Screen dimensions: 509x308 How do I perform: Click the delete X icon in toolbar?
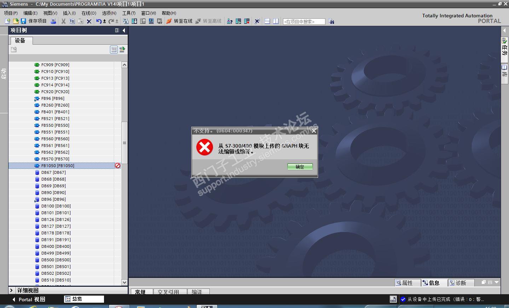[89, 21]
